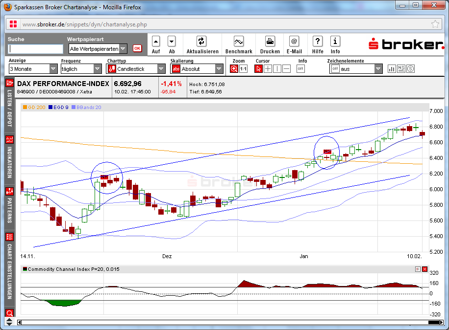
Task: Toggle GD 200 indicator legend
Action: (x=34, y=108)
